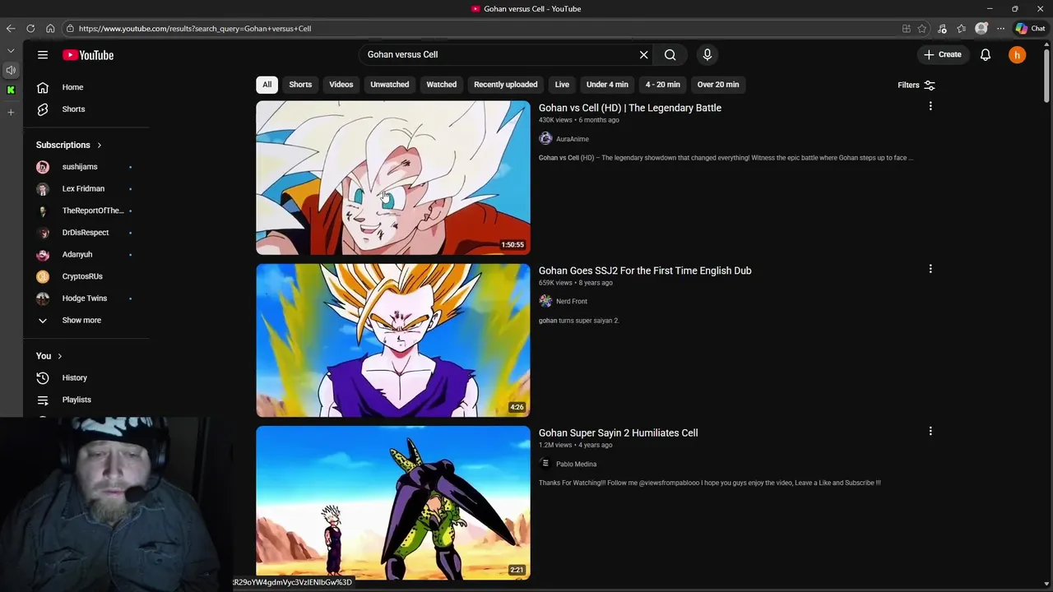Click the magnifier search button
Image resolution: width=1053 pixels, height=592 pixels.
(670, 55)
